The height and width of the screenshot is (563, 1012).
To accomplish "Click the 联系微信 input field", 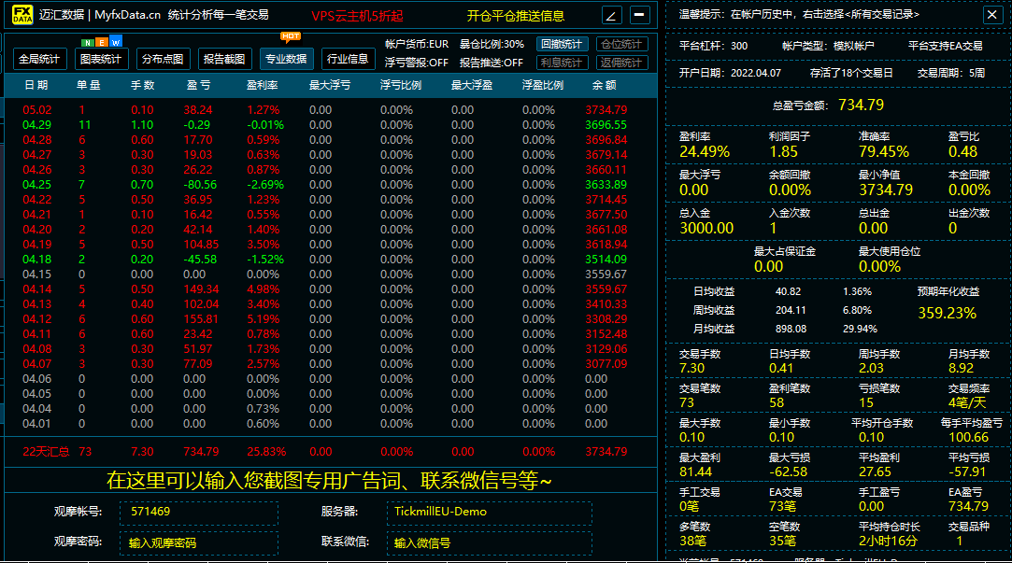I will (490, 543).
